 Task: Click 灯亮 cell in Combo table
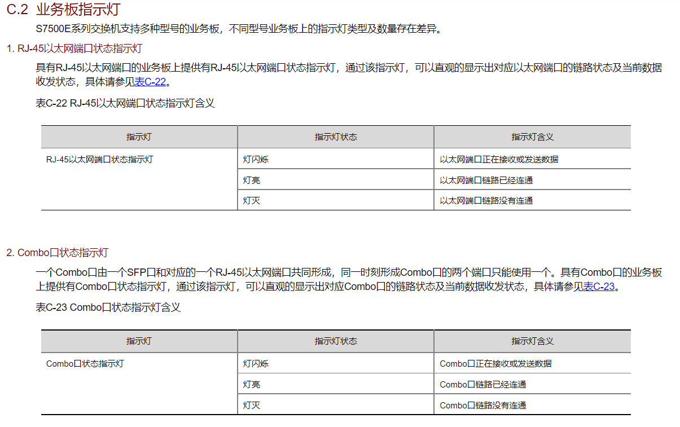pyautogui.click(x=336, y=384)
